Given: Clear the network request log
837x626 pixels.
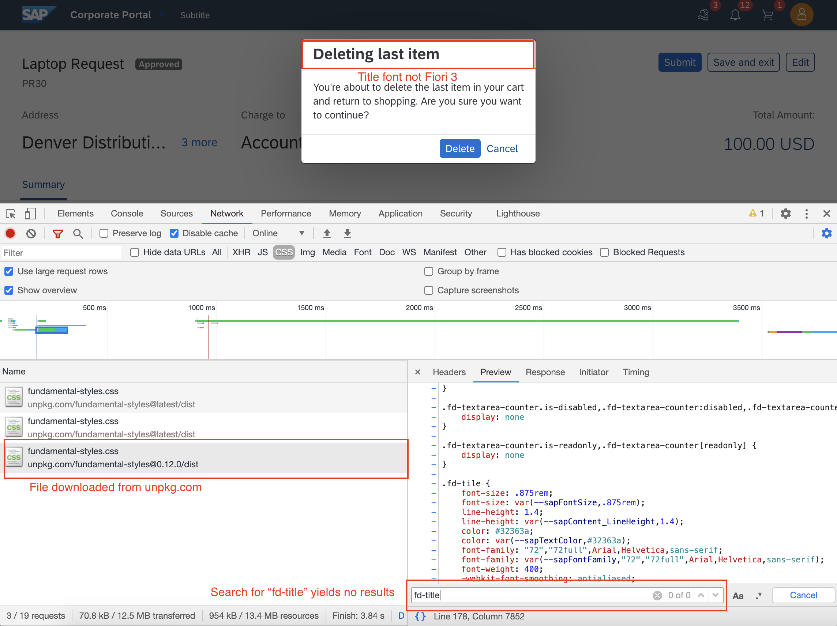Looking at the screenshot, I should point(31,233).
